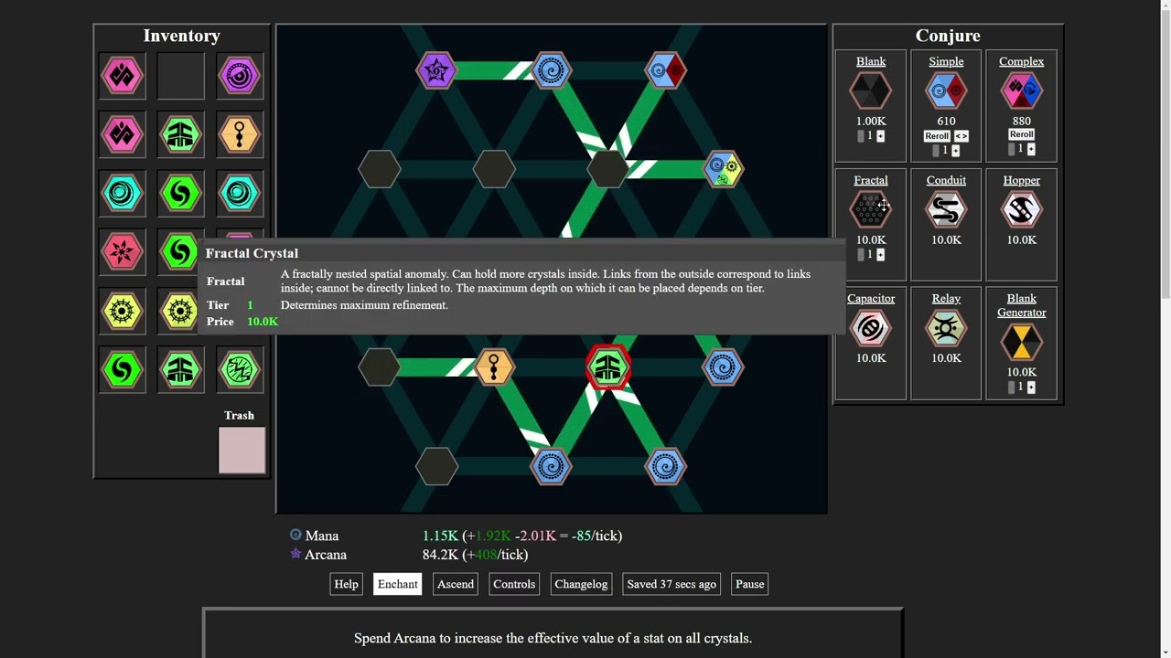Conjure the Blank Generator crystal icon

(1021, 343)
